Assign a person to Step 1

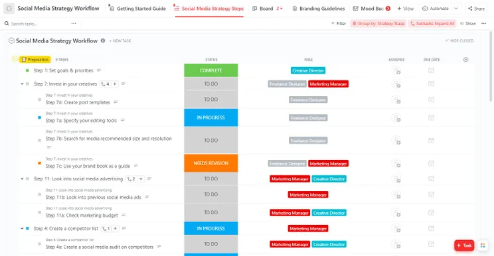pyautogui.click(x=396, y=70)
